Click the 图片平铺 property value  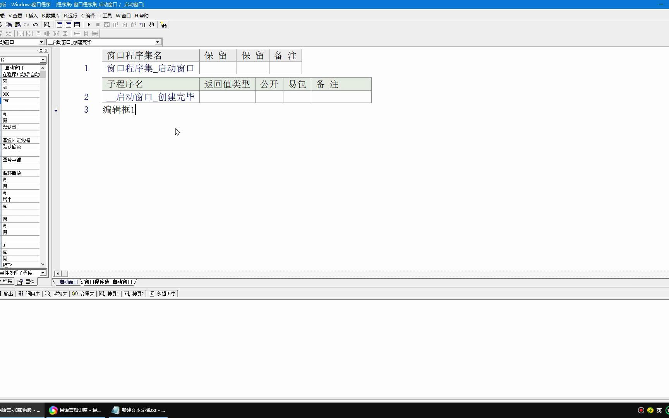tap(21, 160)
